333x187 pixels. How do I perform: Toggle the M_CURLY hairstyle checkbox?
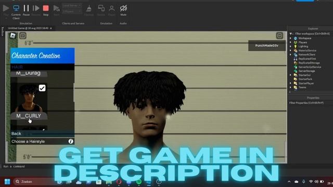click(42, 88)
